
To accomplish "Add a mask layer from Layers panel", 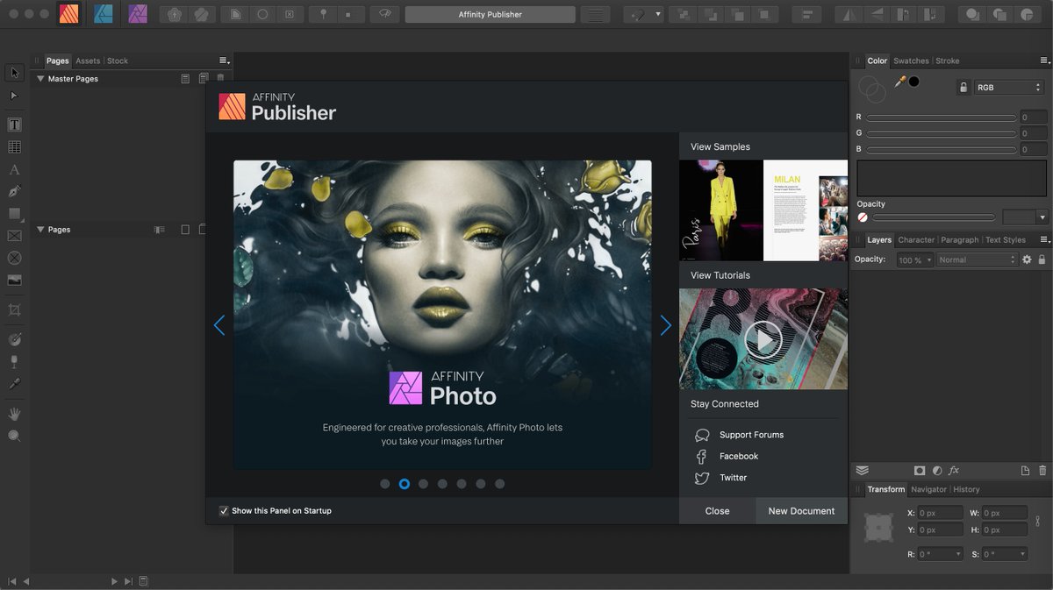I will tap(920, 471).
